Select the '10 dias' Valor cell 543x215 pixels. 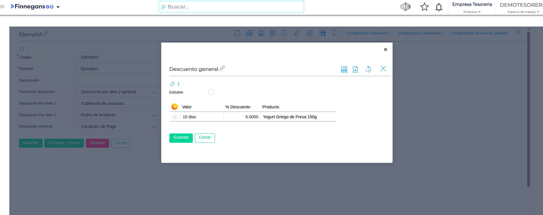[202, 117]
